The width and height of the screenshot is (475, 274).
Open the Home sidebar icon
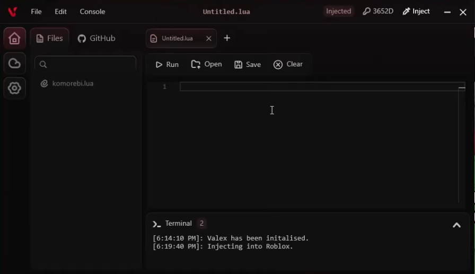[x=14, y=38]
